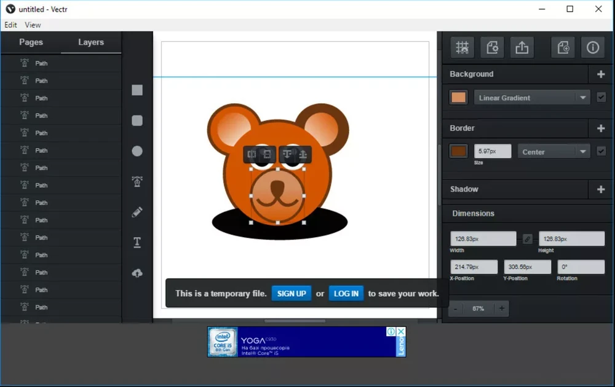Open the brown border color swatch
615x387 pixels.
(458, 151)
